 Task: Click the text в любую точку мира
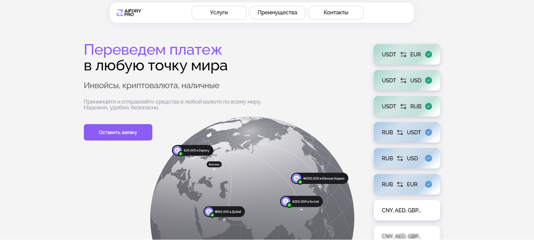(x=156, y=65)
